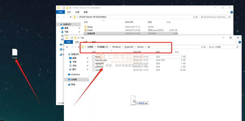Select 快速访问 in etc sidebar

click(73, 54)
